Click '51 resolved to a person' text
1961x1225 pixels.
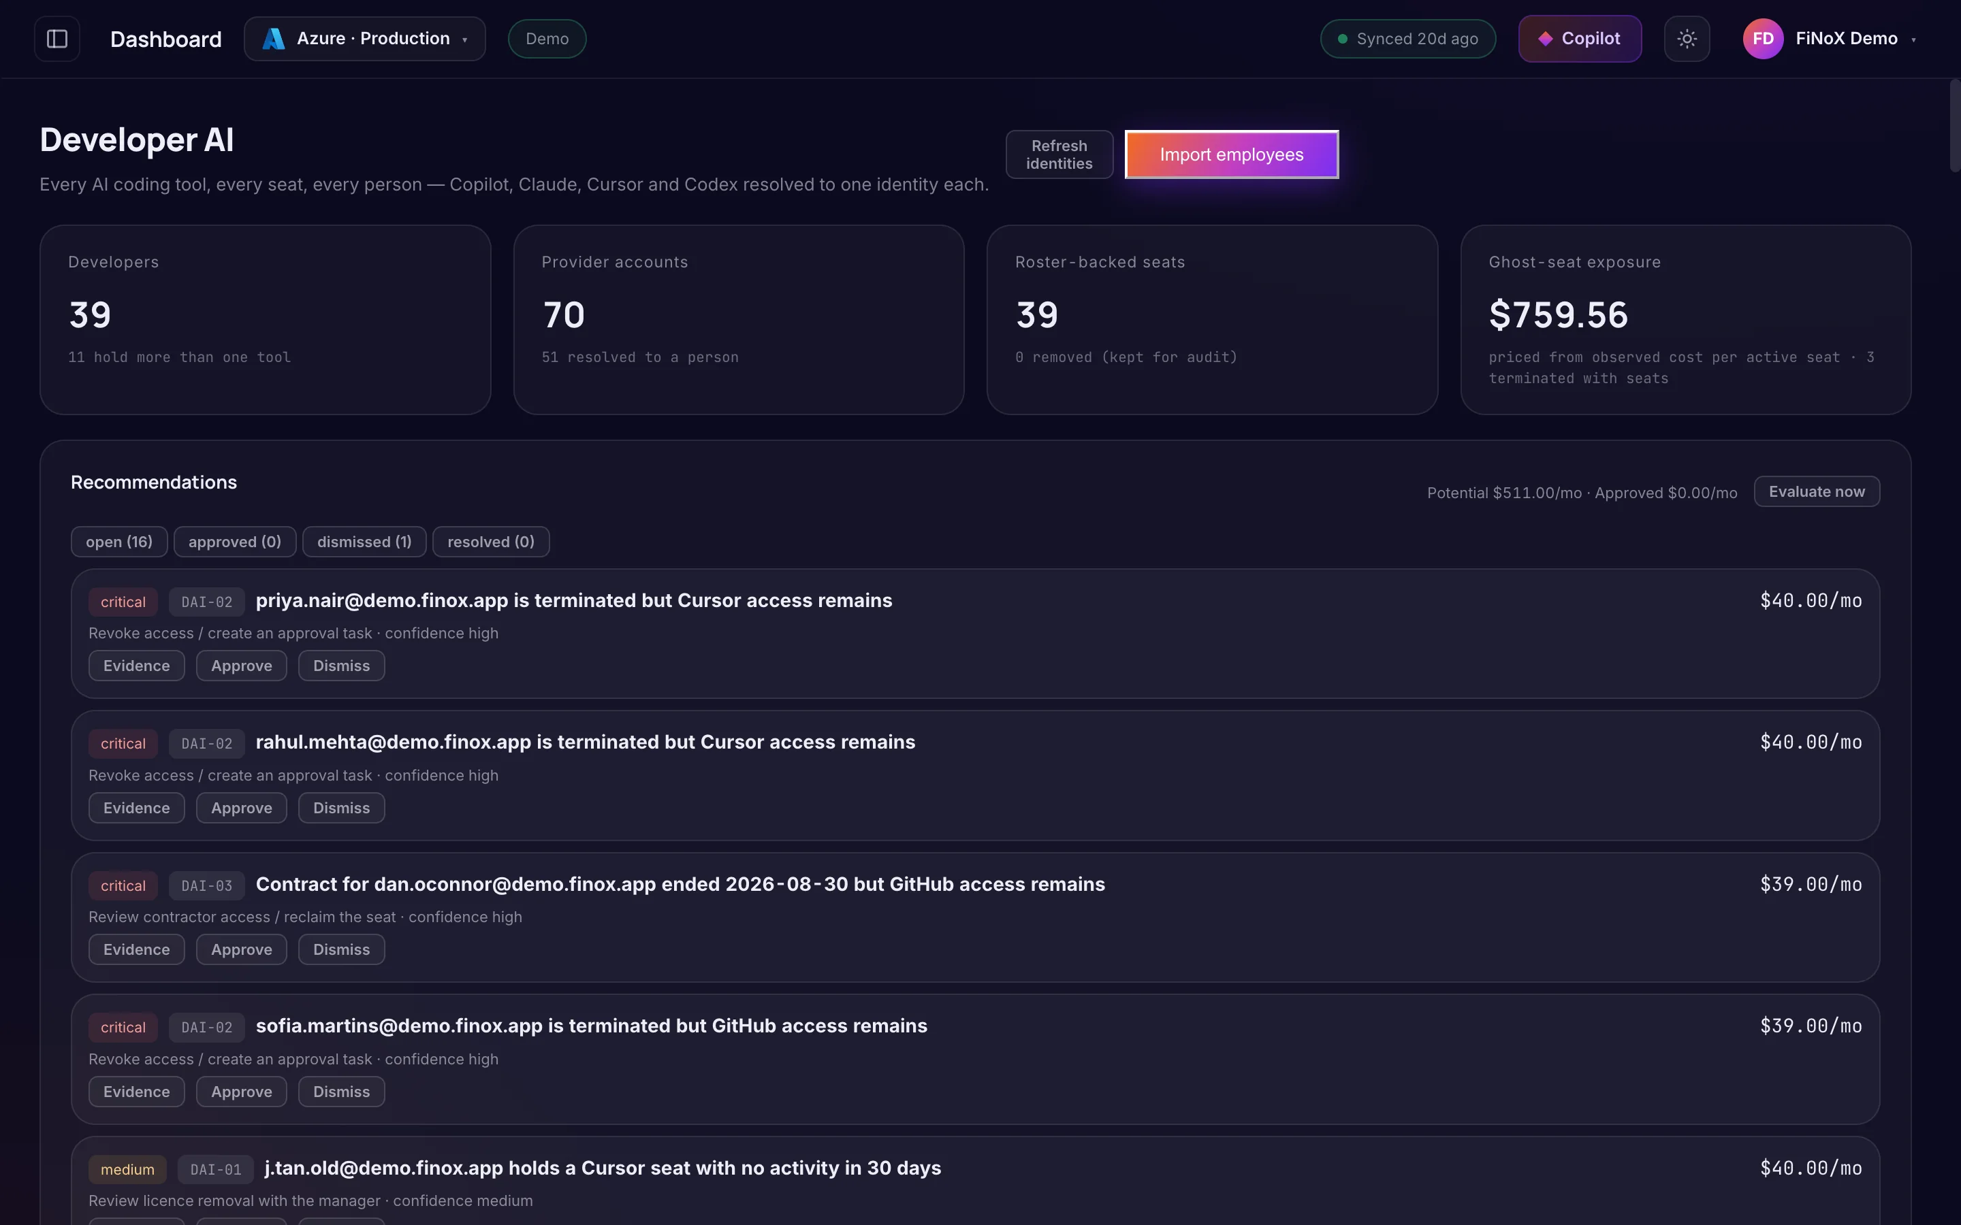click(640, 357)
